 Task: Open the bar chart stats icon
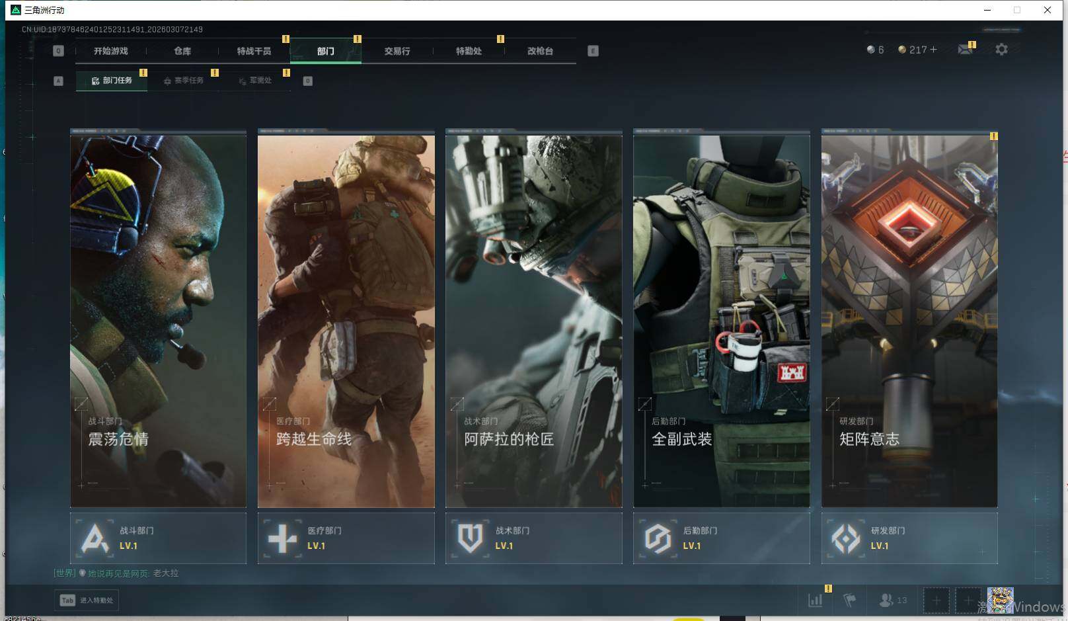816,600
